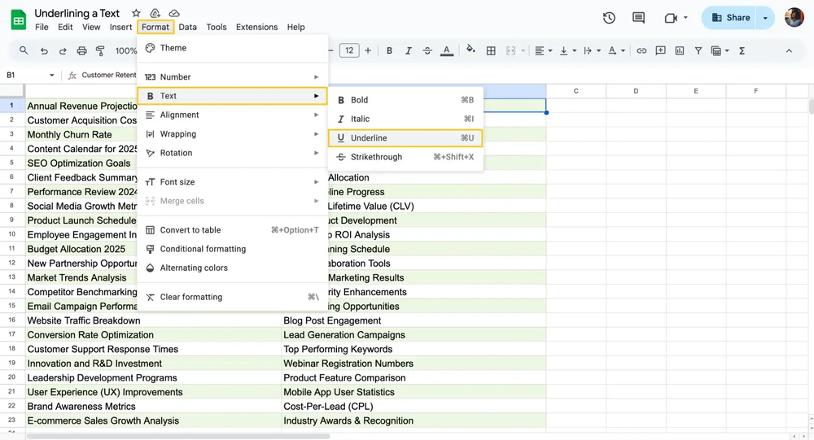Screen dimensions: 814x440
Task: Click the paint format roller icon
Action: pos(100,50)
